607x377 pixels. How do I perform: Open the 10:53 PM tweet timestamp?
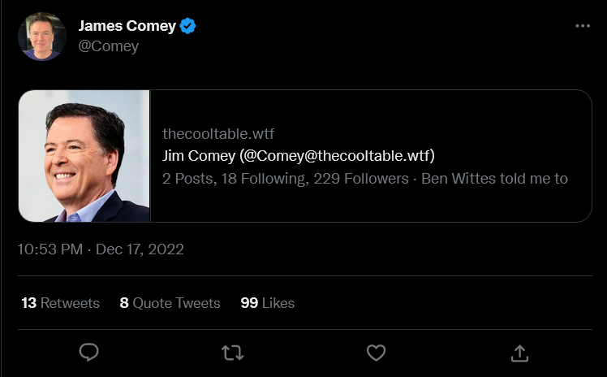pos(50,249)
